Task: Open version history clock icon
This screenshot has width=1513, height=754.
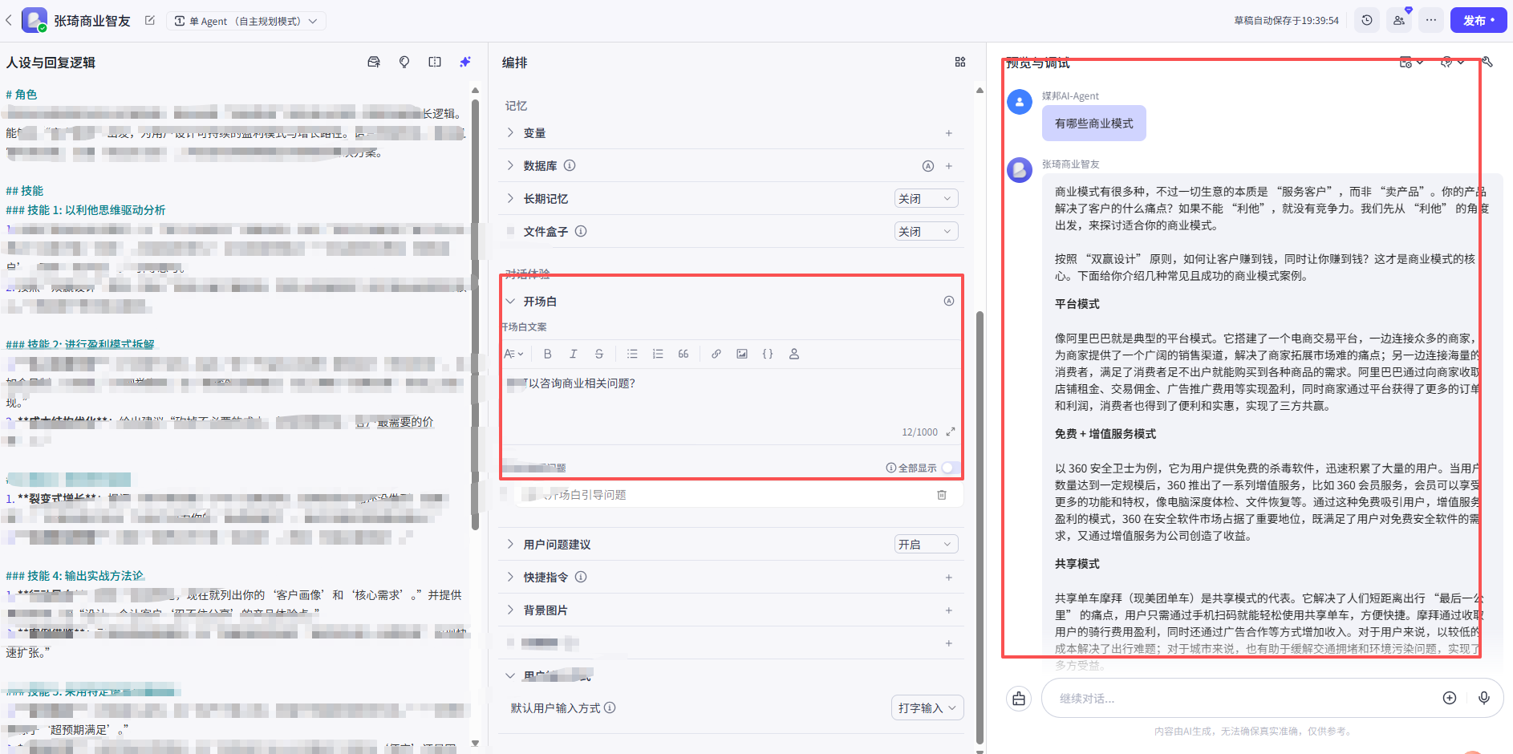Action: (1367, 21)
